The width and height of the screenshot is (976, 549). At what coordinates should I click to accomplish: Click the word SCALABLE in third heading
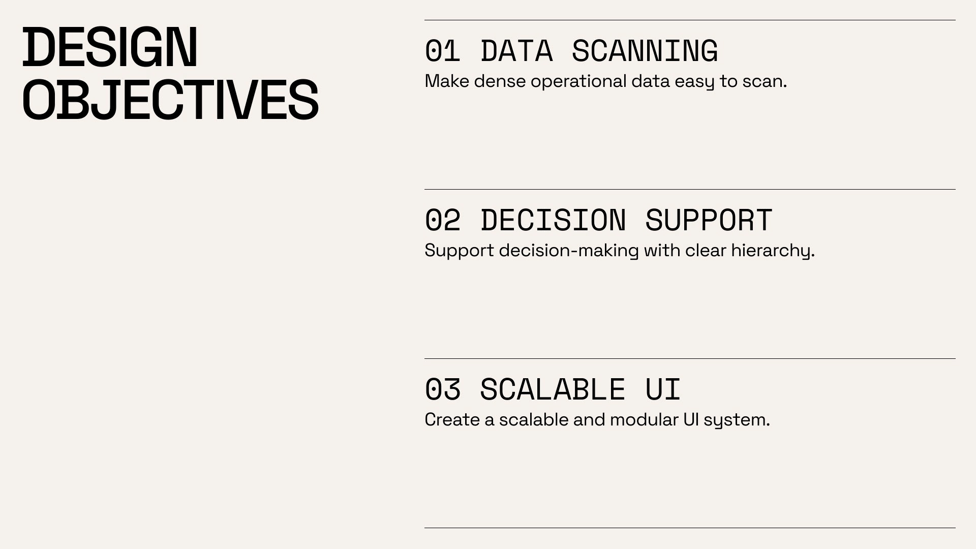point(553,389)
